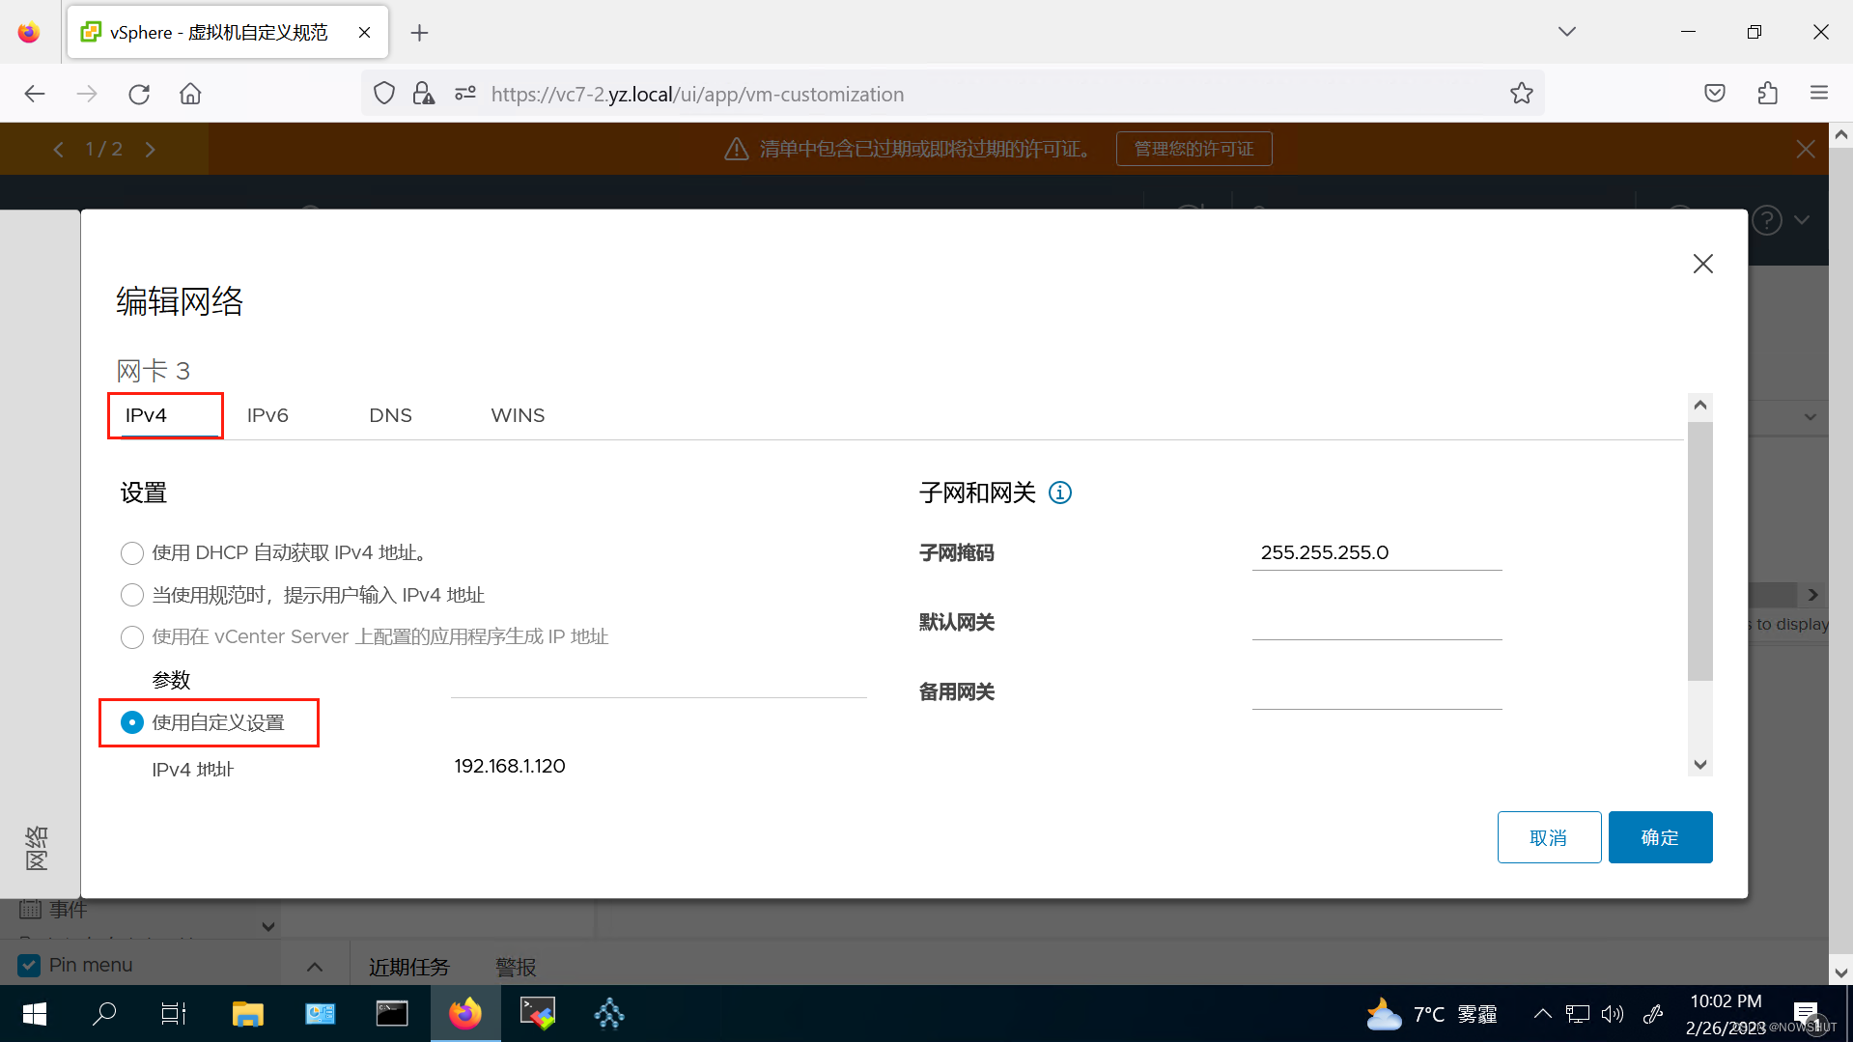
Task: Open the Windows notification center
Action: 1807,1014
